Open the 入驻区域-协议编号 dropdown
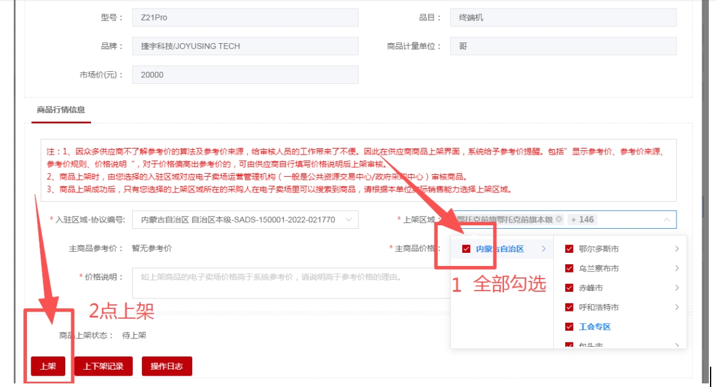Screen dimensions: 716x387 (245, 220)
